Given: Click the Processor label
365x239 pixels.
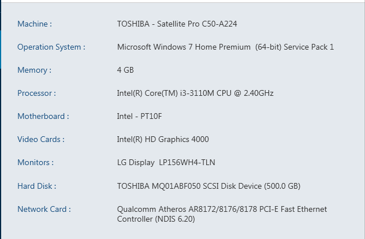Looking at the screenshot, I should 37,94.
